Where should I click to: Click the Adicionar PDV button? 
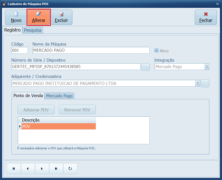coord(36,110)
